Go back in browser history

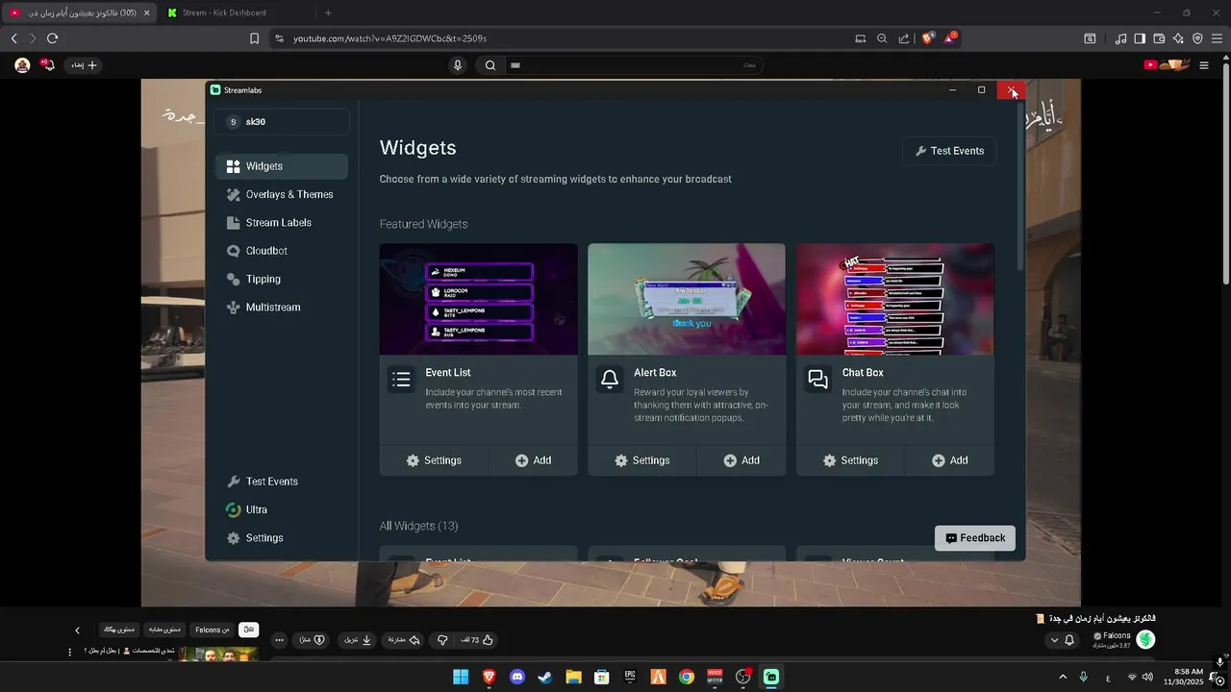tap(13, 38)
